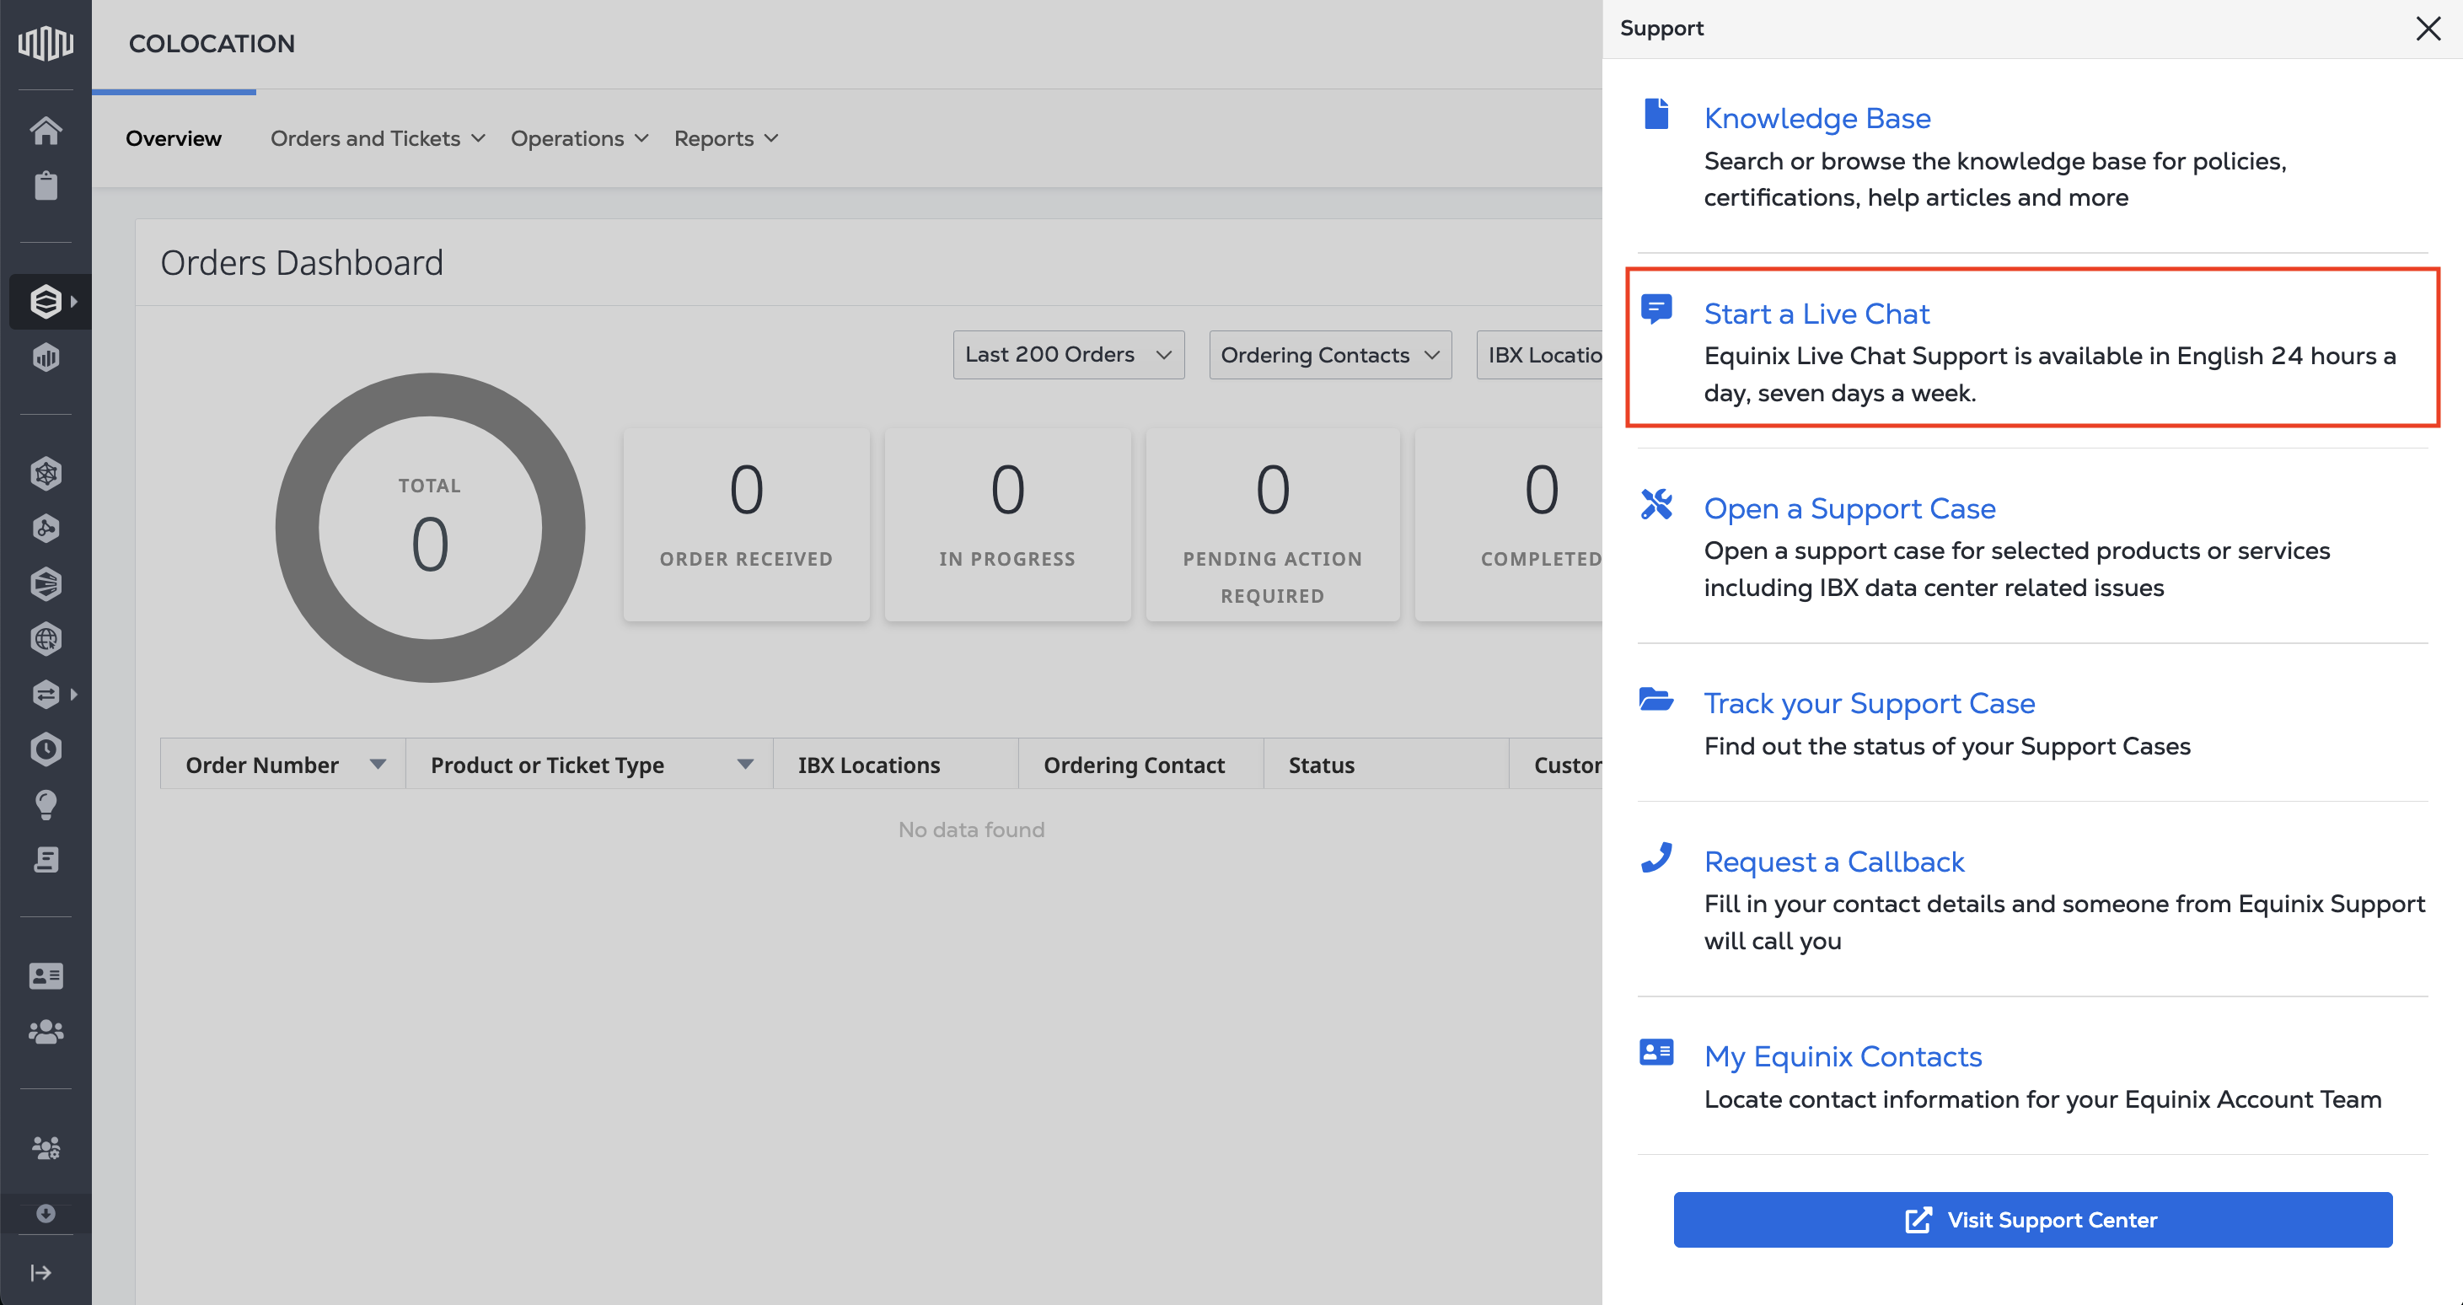Click the Status column header
The width and height of the screenshot is (2463, 1305).
(x=1386, y=765)
